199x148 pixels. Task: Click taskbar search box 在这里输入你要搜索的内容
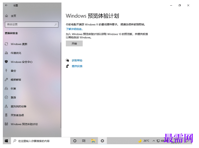(41, 141)
